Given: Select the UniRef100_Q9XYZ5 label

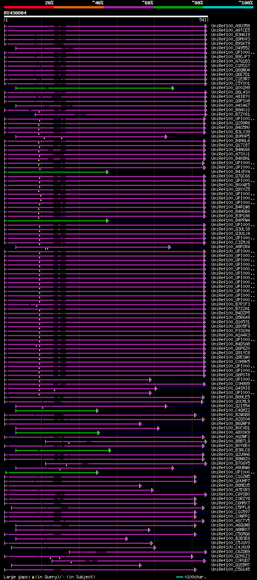Looking at the screenshot, I should click(230, 189).
